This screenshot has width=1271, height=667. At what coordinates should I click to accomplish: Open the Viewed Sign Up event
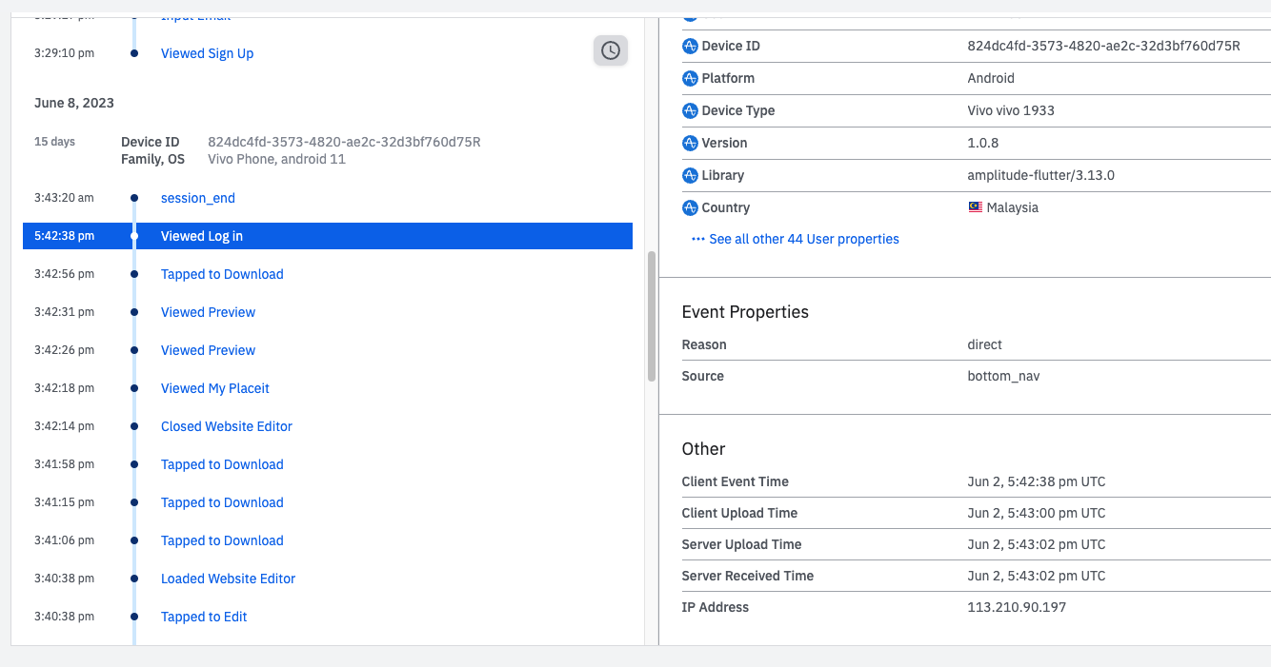tap(207, 53)
